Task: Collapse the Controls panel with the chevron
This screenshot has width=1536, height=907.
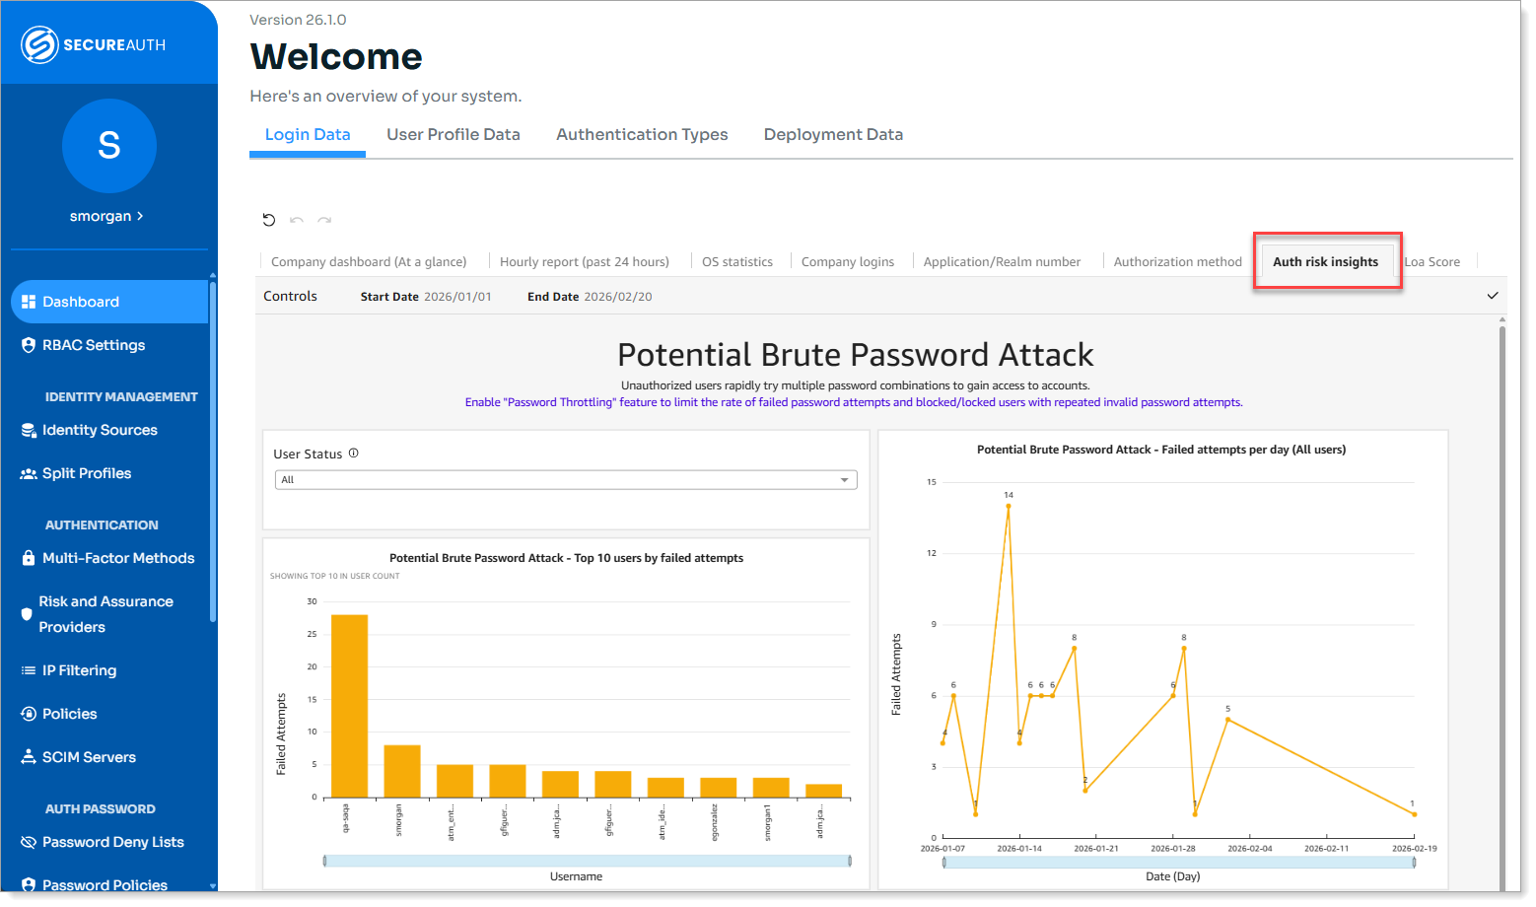Action: (x=1493, y=295)
